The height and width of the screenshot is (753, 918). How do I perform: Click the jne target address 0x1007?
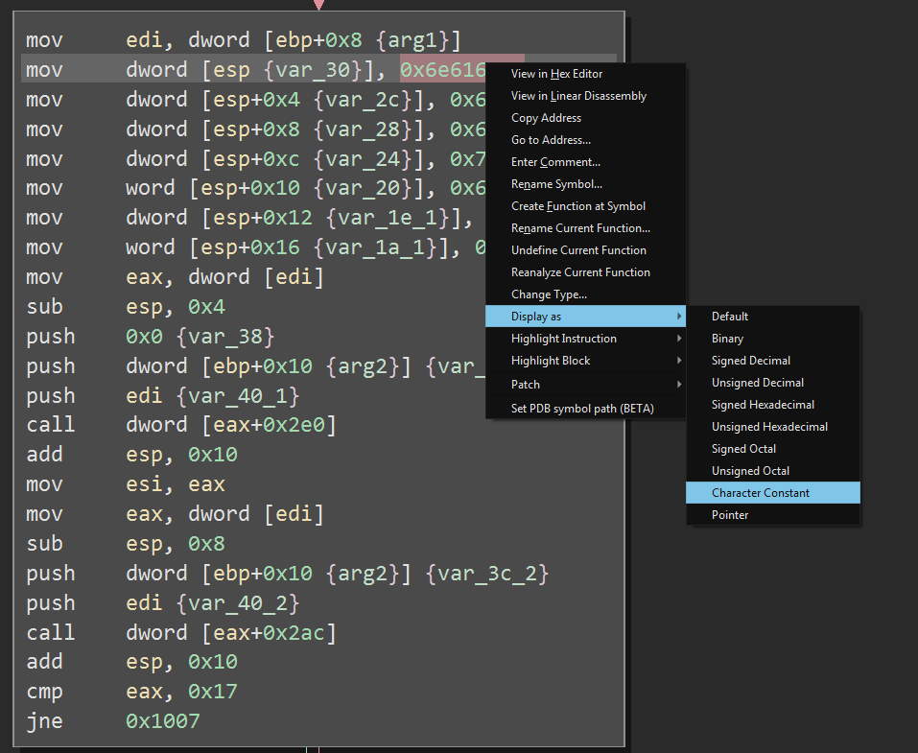(x=163, y=721)
